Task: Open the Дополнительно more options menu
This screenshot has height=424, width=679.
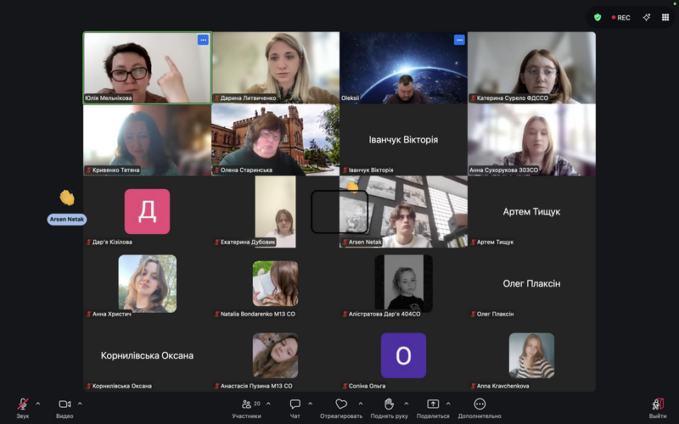Action: coord(480,405)
